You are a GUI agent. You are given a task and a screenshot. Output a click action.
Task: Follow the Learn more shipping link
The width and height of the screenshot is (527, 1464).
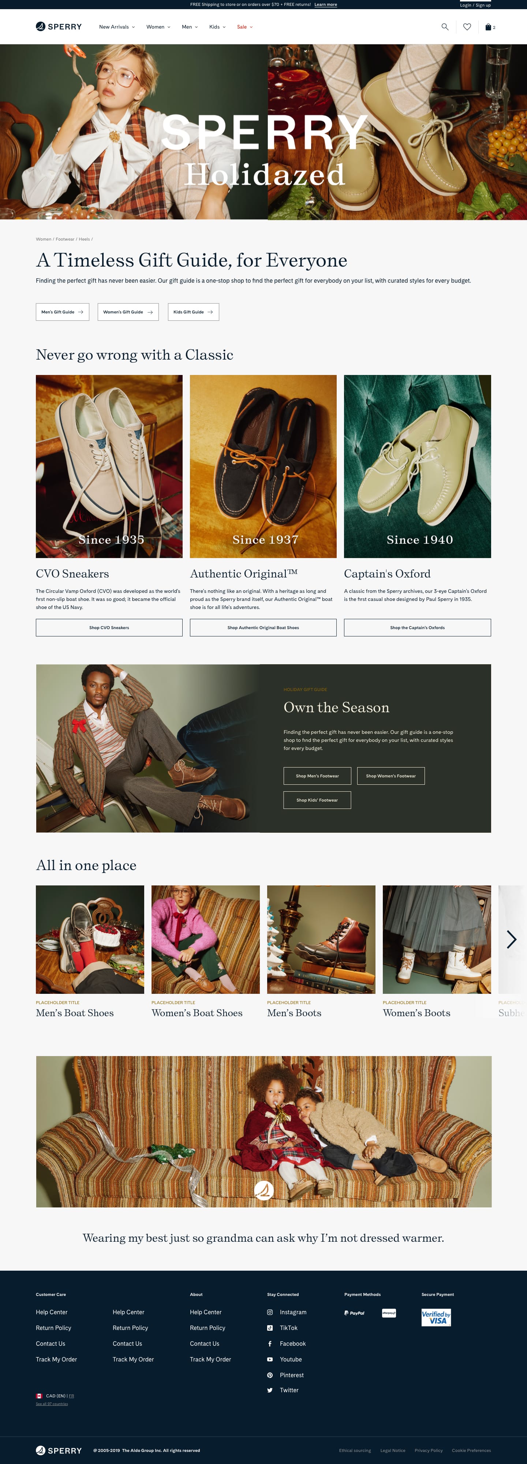tap(325, 4)
